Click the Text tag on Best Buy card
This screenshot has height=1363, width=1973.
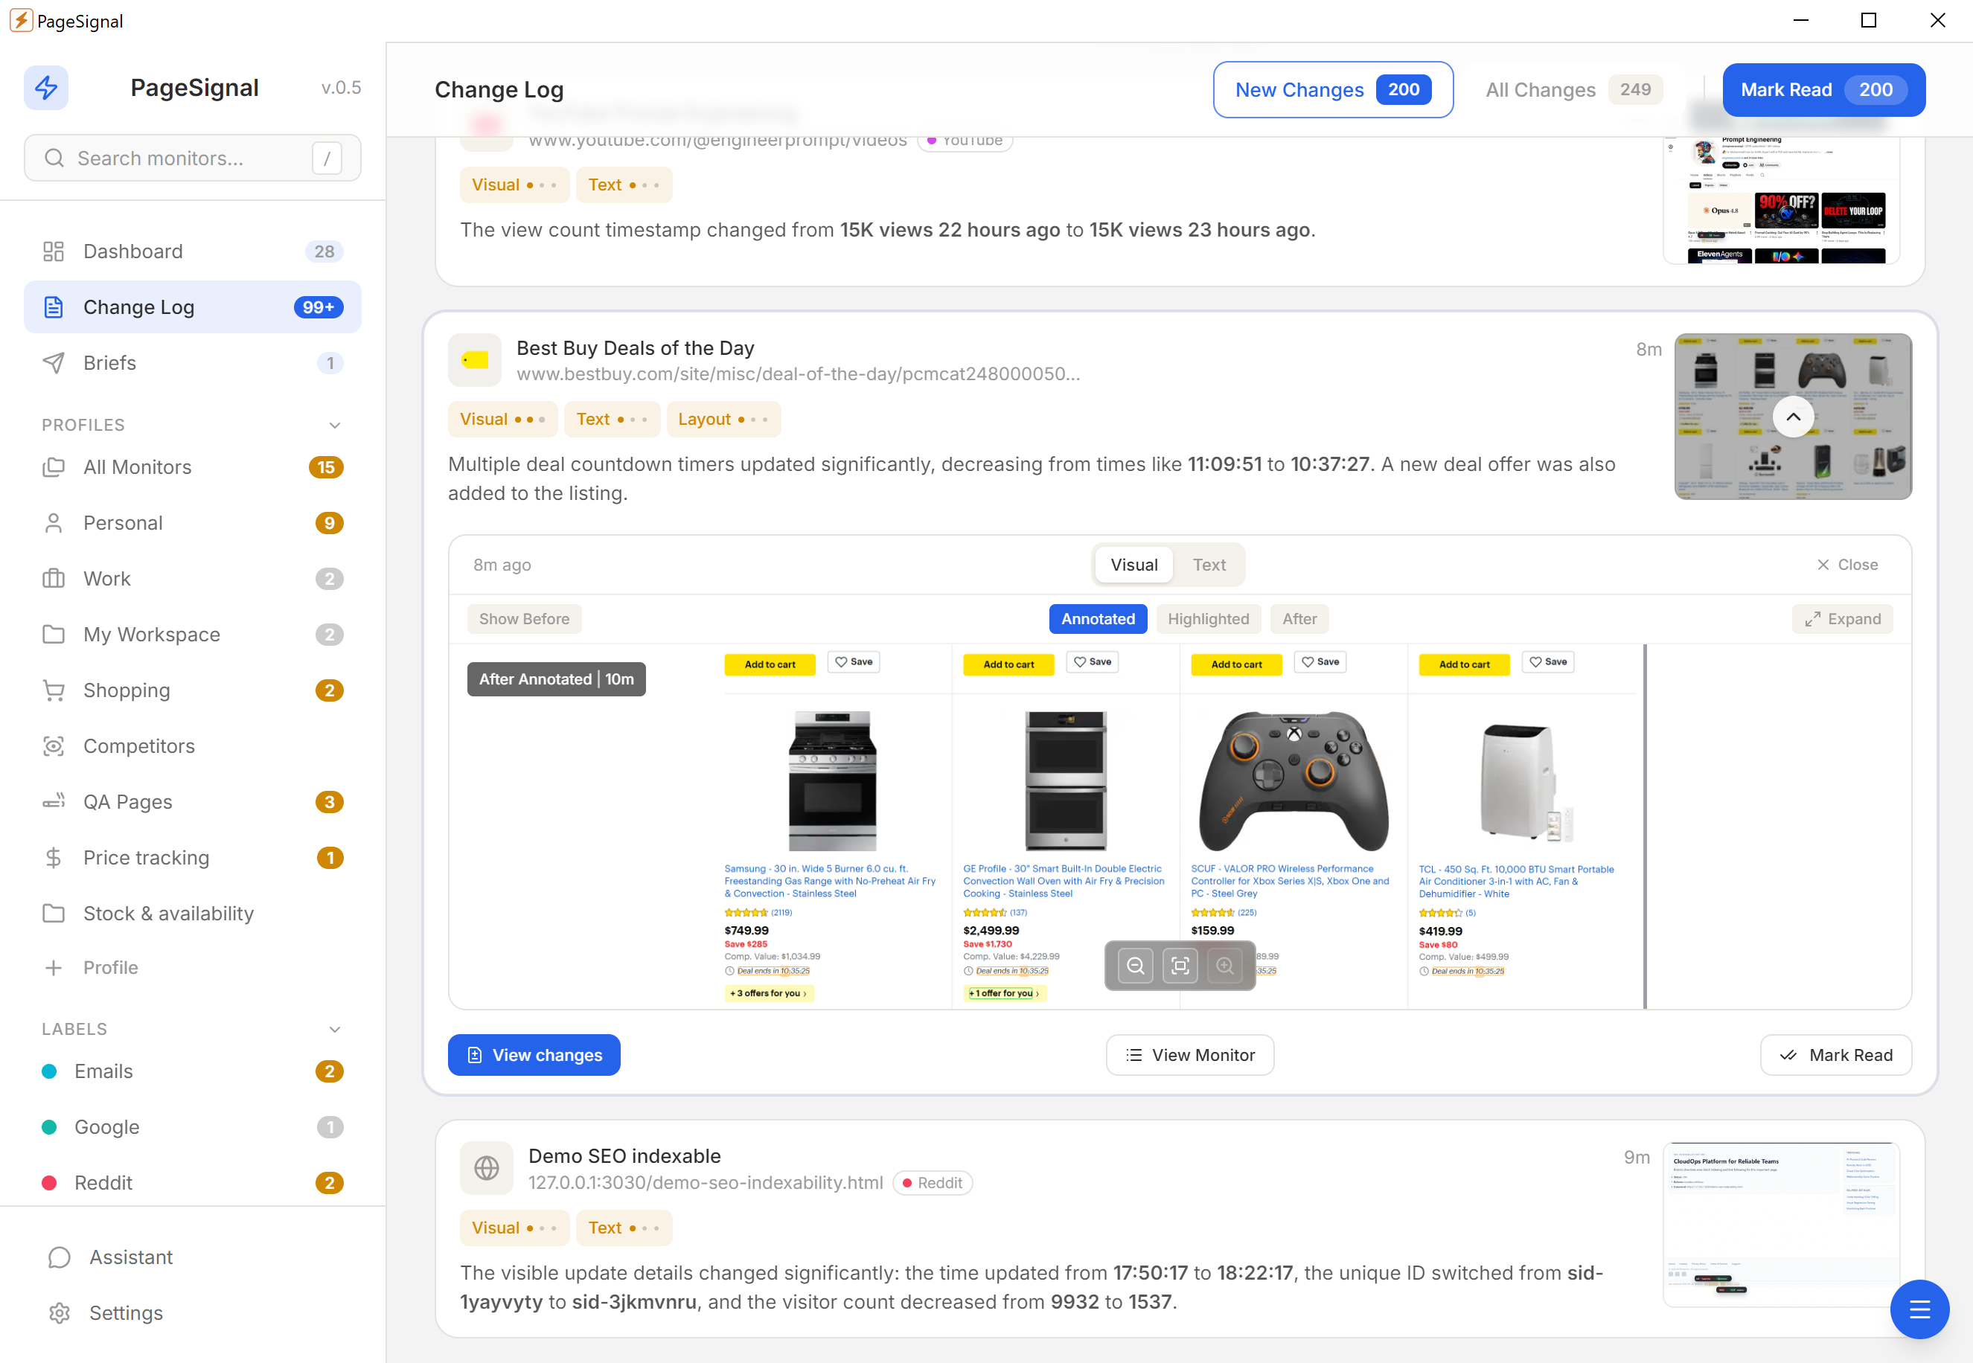tap(612, 420)
